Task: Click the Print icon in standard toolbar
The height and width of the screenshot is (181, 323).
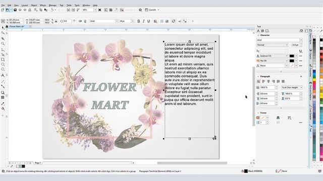Action: tap(30, 10)
